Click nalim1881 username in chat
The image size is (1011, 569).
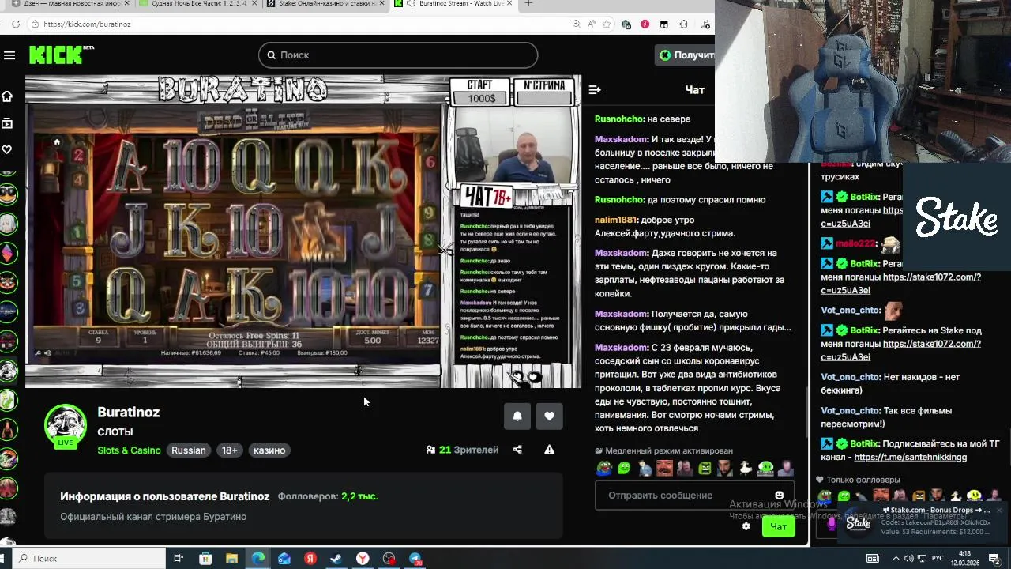click(616, 220)
